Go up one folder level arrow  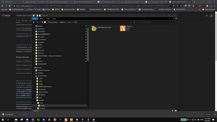42,22
